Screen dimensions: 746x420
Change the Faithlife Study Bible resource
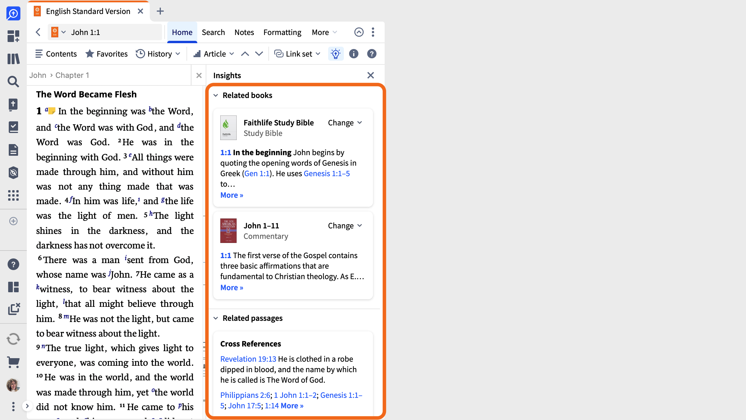[345, 123]
